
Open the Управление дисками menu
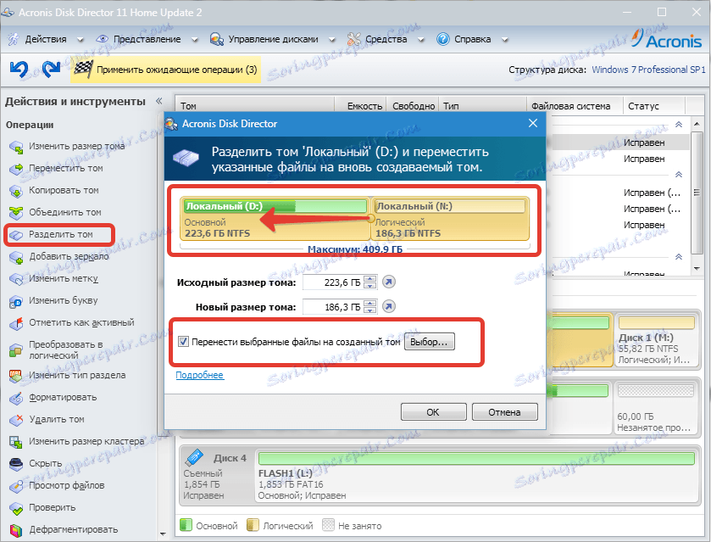click(x=273, y=40)
